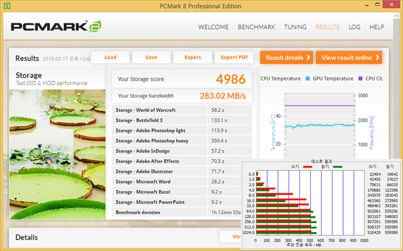Click the CPU Temperature legend label
The image size is (403, 251).
click(280, 79)
